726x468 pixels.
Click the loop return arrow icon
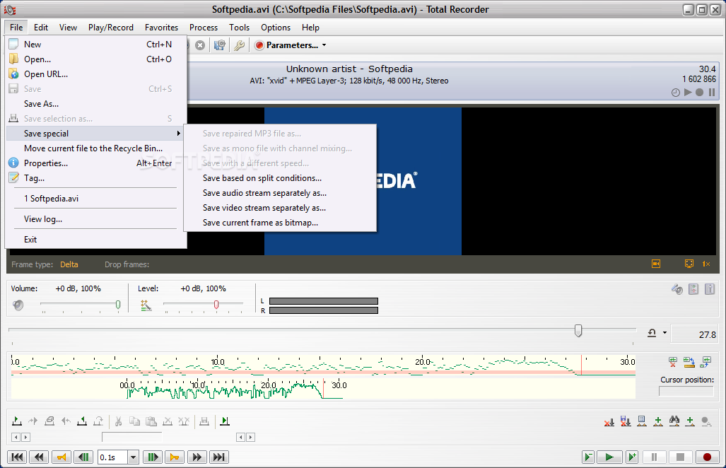click(652, 333)
